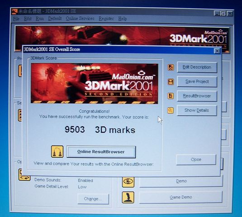Click the magnifier Show Details icon
242x217 pixels.
tap(171, 110)
